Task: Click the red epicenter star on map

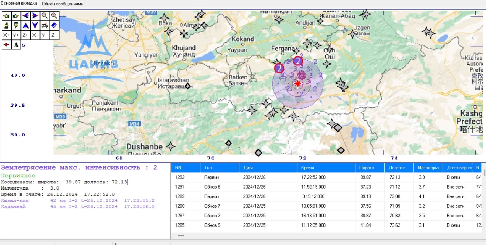Action: coord(298,83)
